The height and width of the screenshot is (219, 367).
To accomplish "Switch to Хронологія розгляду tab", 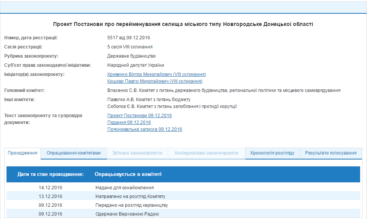I will click(x=272, y=153).
